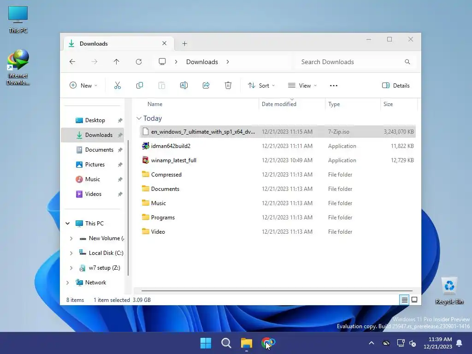Open the Start menu on taskbar
472x354 pixels.
pos(206,343)
